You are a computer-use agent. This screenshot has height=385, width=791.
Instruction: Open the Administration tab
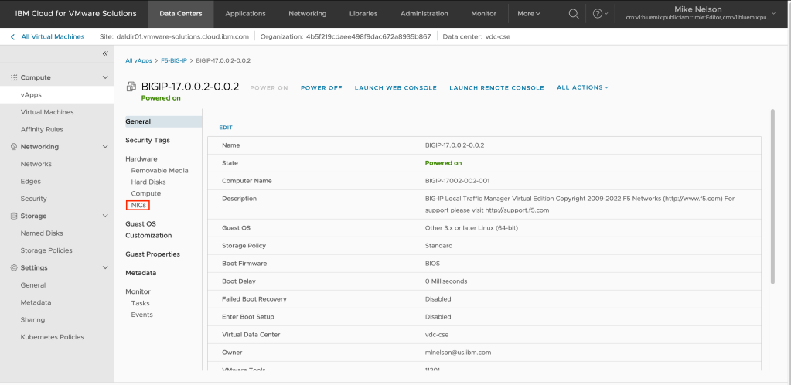[x=424, y=14]
